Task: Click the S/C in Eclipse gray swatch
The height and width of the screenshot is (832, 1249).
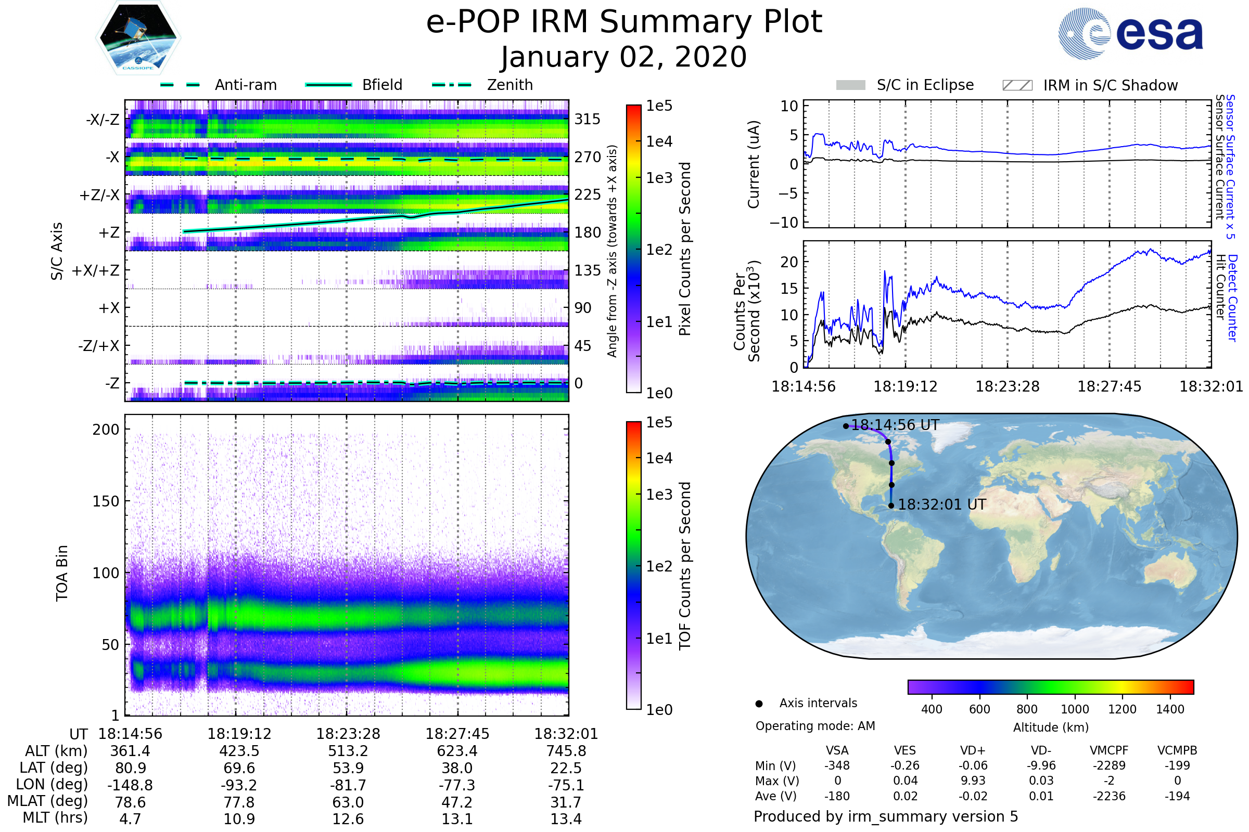Action: click(x=851, y=85)
